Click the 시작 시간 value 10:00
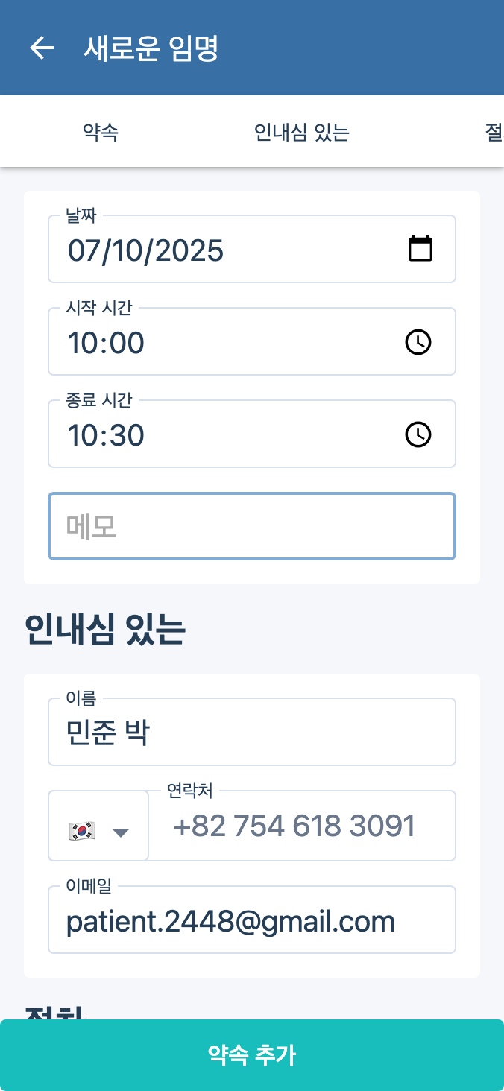The width and height of the screenshot is (504, 1091). (106, 343)
